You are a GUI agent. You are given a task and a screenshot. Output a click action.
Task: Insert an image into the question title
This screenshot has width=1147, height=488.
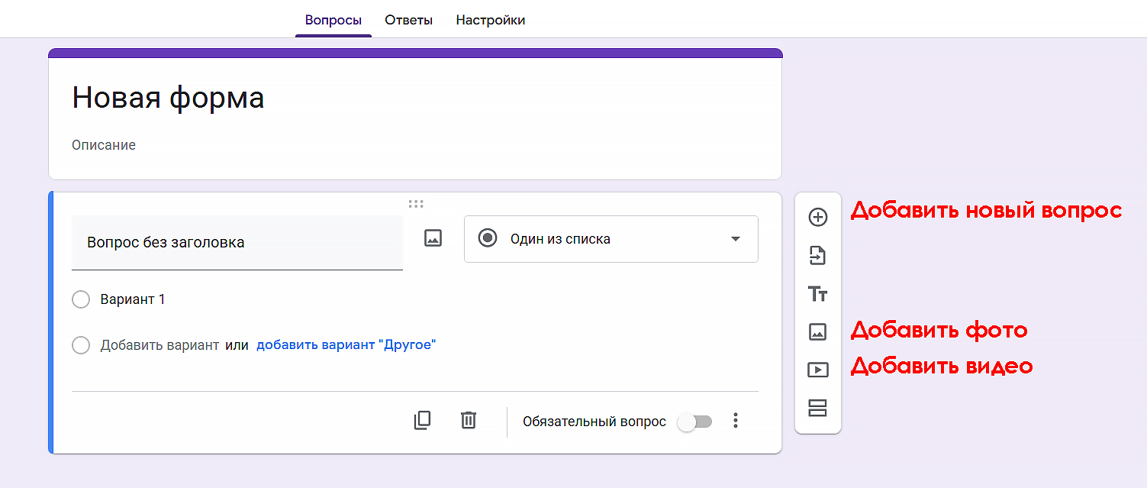(x=433, y=238)
